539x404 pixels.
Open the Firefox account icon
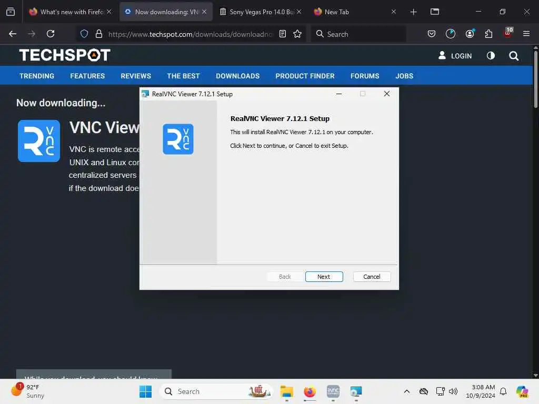click(x=470, y=34)
